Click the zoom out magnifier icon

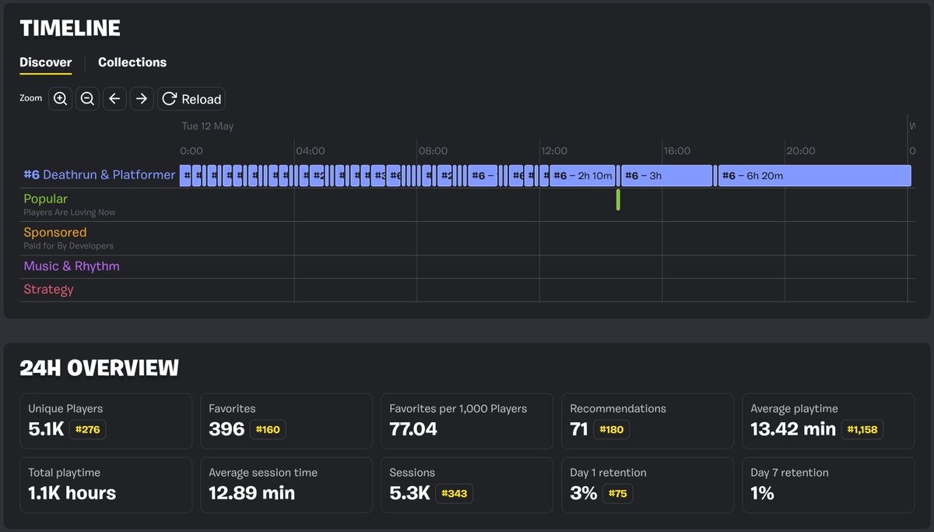[87, 99]
